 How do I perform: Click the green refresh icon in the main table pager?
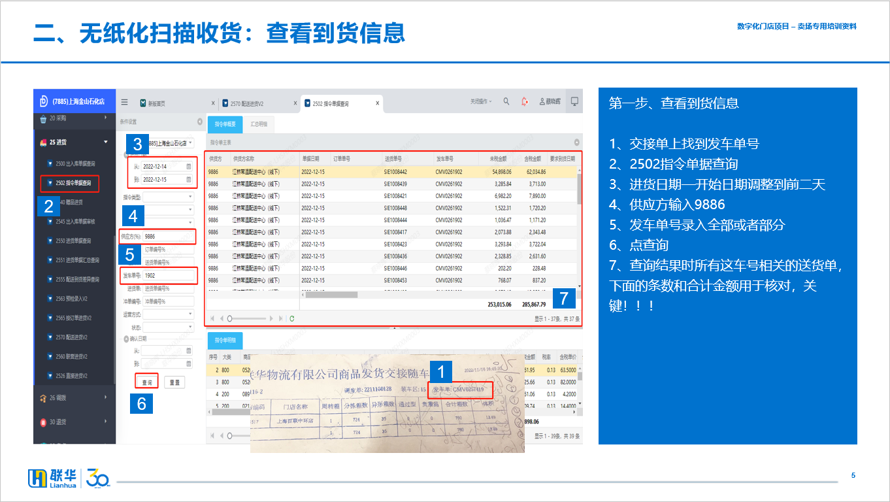292,318
